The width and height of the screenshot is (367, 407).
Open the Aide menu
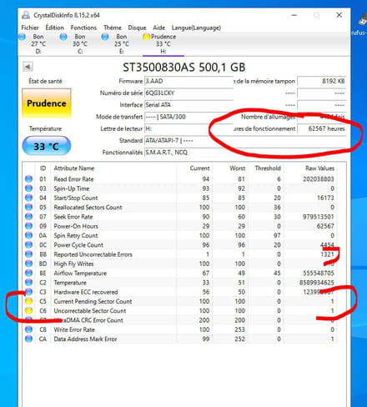158,28
